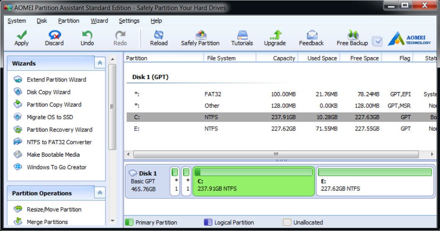
Task: Sort by the Flag column header
Action: [398, 58]
